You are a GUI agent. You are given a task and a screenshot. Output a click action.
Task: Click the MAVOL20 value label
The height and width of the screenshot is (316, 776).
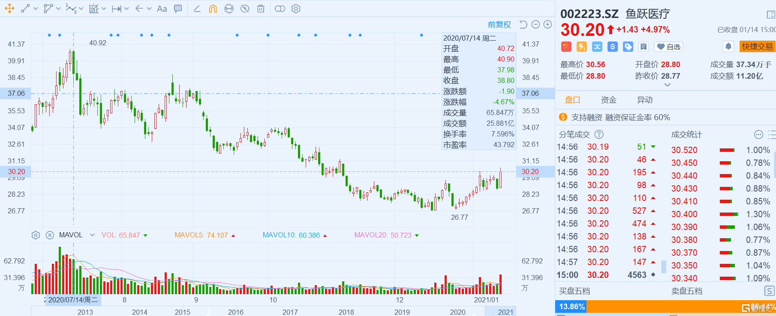383,235
